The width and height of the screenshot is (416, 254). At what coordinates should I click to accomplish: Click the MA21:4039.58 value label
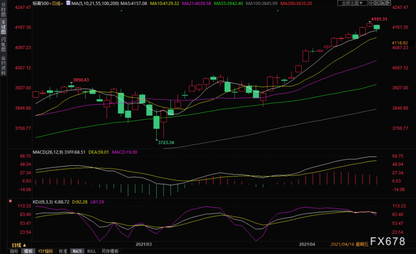click(197, 3)
